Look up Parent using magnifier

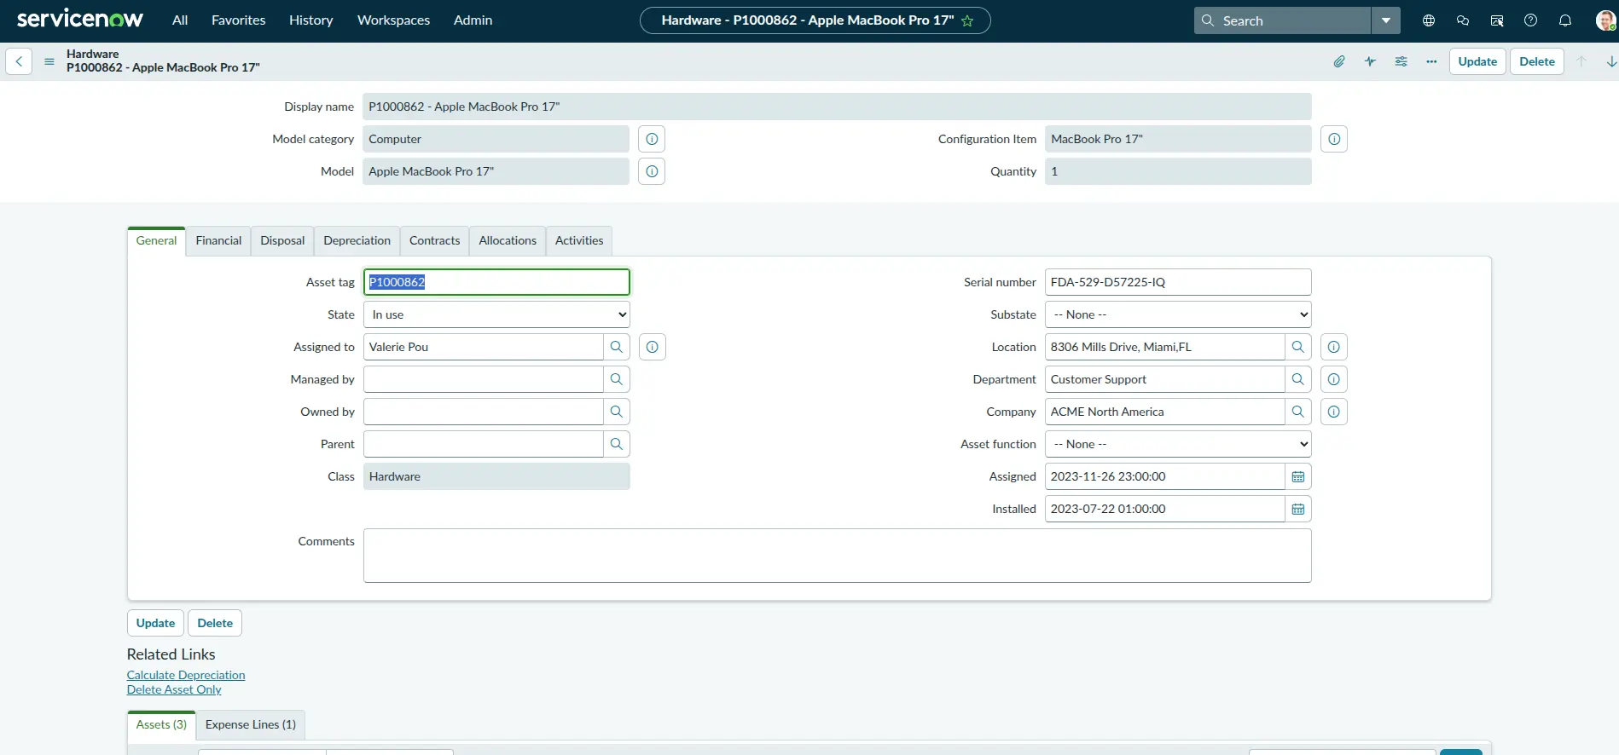(x=617, y=444)
